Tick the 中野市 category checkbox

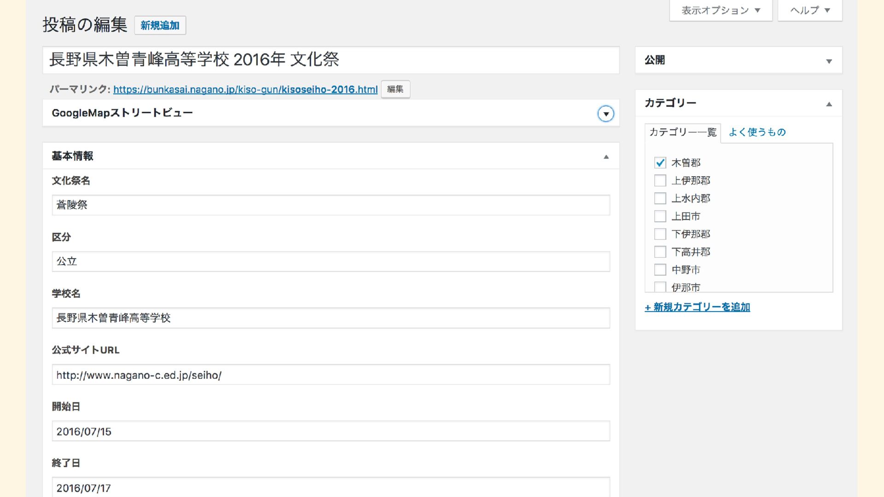660,270
